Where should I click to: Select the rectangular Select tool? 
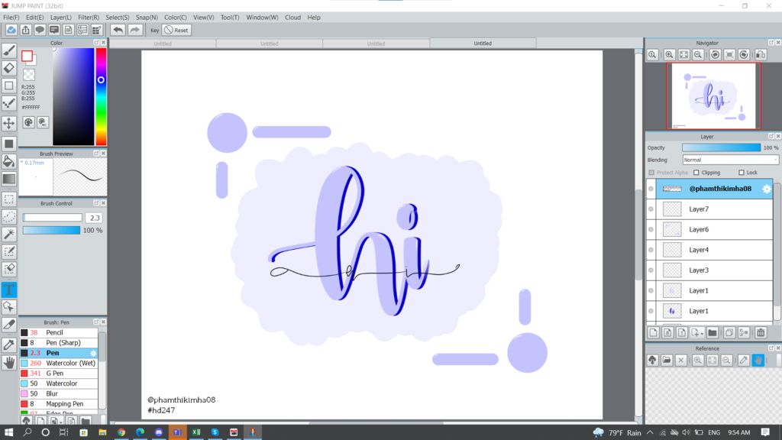pyautogui.click(x=9, y=199)
